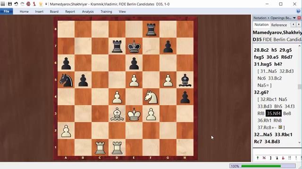Show previous pane tabs with the left arrow
302x169 pixels.
pyautogui.click(x=294, y=24)
